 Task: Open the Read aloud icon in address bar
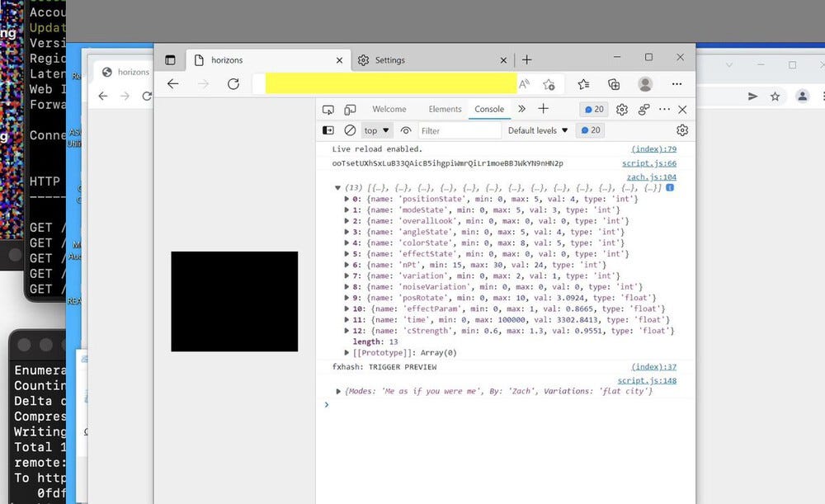point(524,83)
